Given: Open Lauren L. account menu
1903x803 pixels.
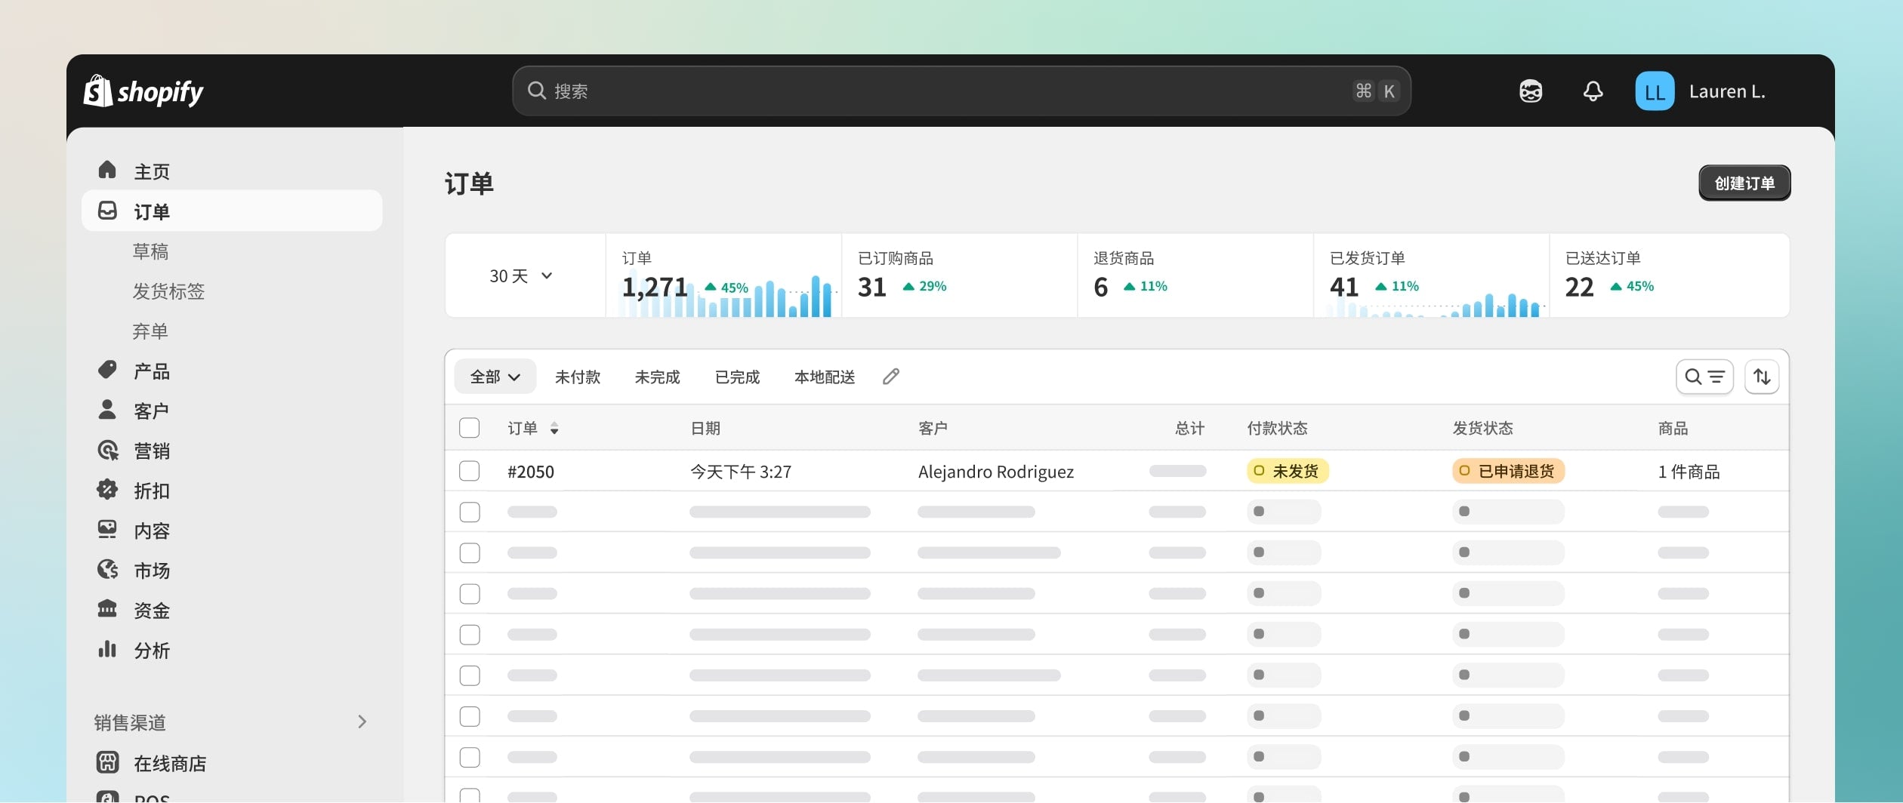Looking at the screenshot, I should (1701, 91).
